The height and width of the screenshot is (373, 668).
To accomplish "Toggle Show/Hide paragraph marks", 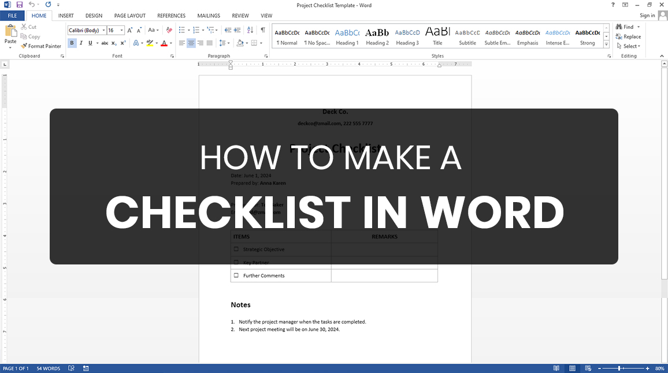I will pyautogui.click(x=263, y=30).
